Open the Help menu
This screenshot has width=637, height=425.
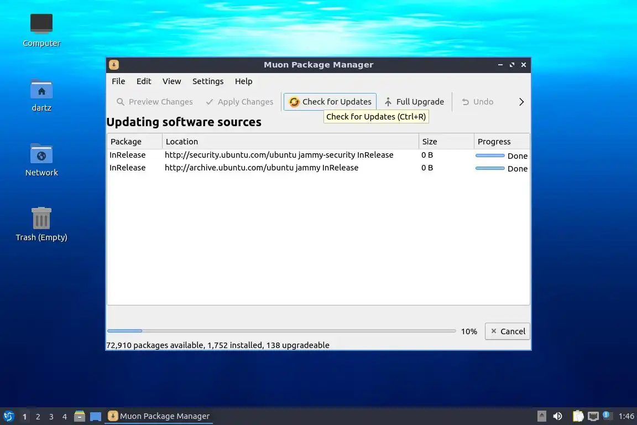point(243,81)
